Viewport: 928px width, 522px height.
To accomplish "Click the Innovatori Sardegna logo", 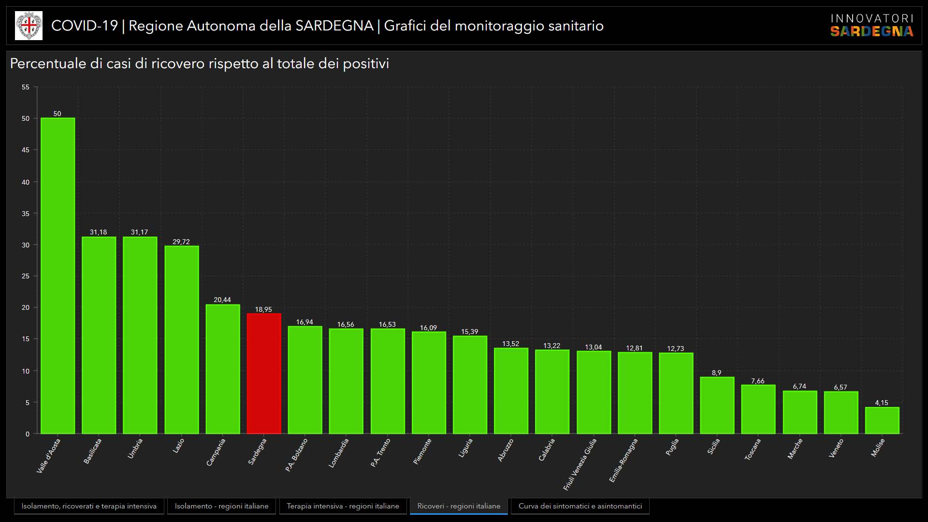I will coord(871,26).
